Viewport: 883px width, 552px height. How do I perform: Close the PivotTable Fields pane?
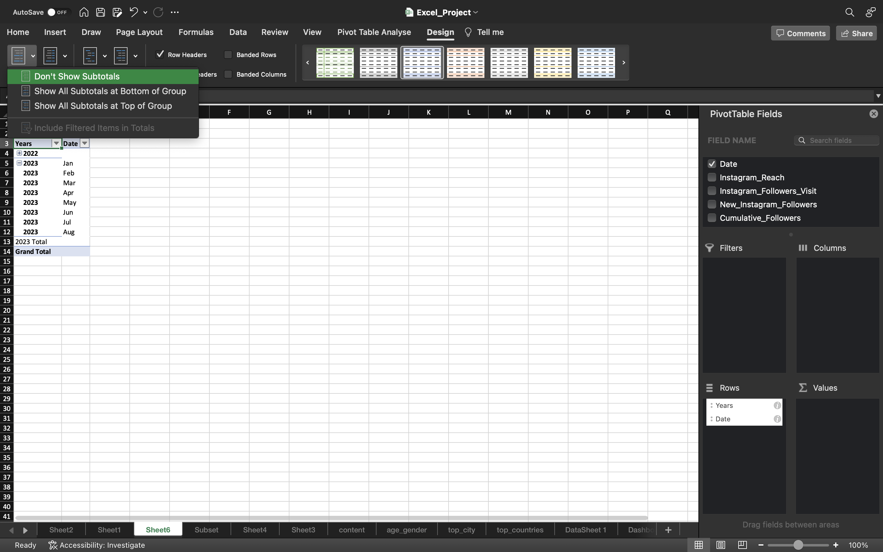pyautogui.click(x=873, y=114)
